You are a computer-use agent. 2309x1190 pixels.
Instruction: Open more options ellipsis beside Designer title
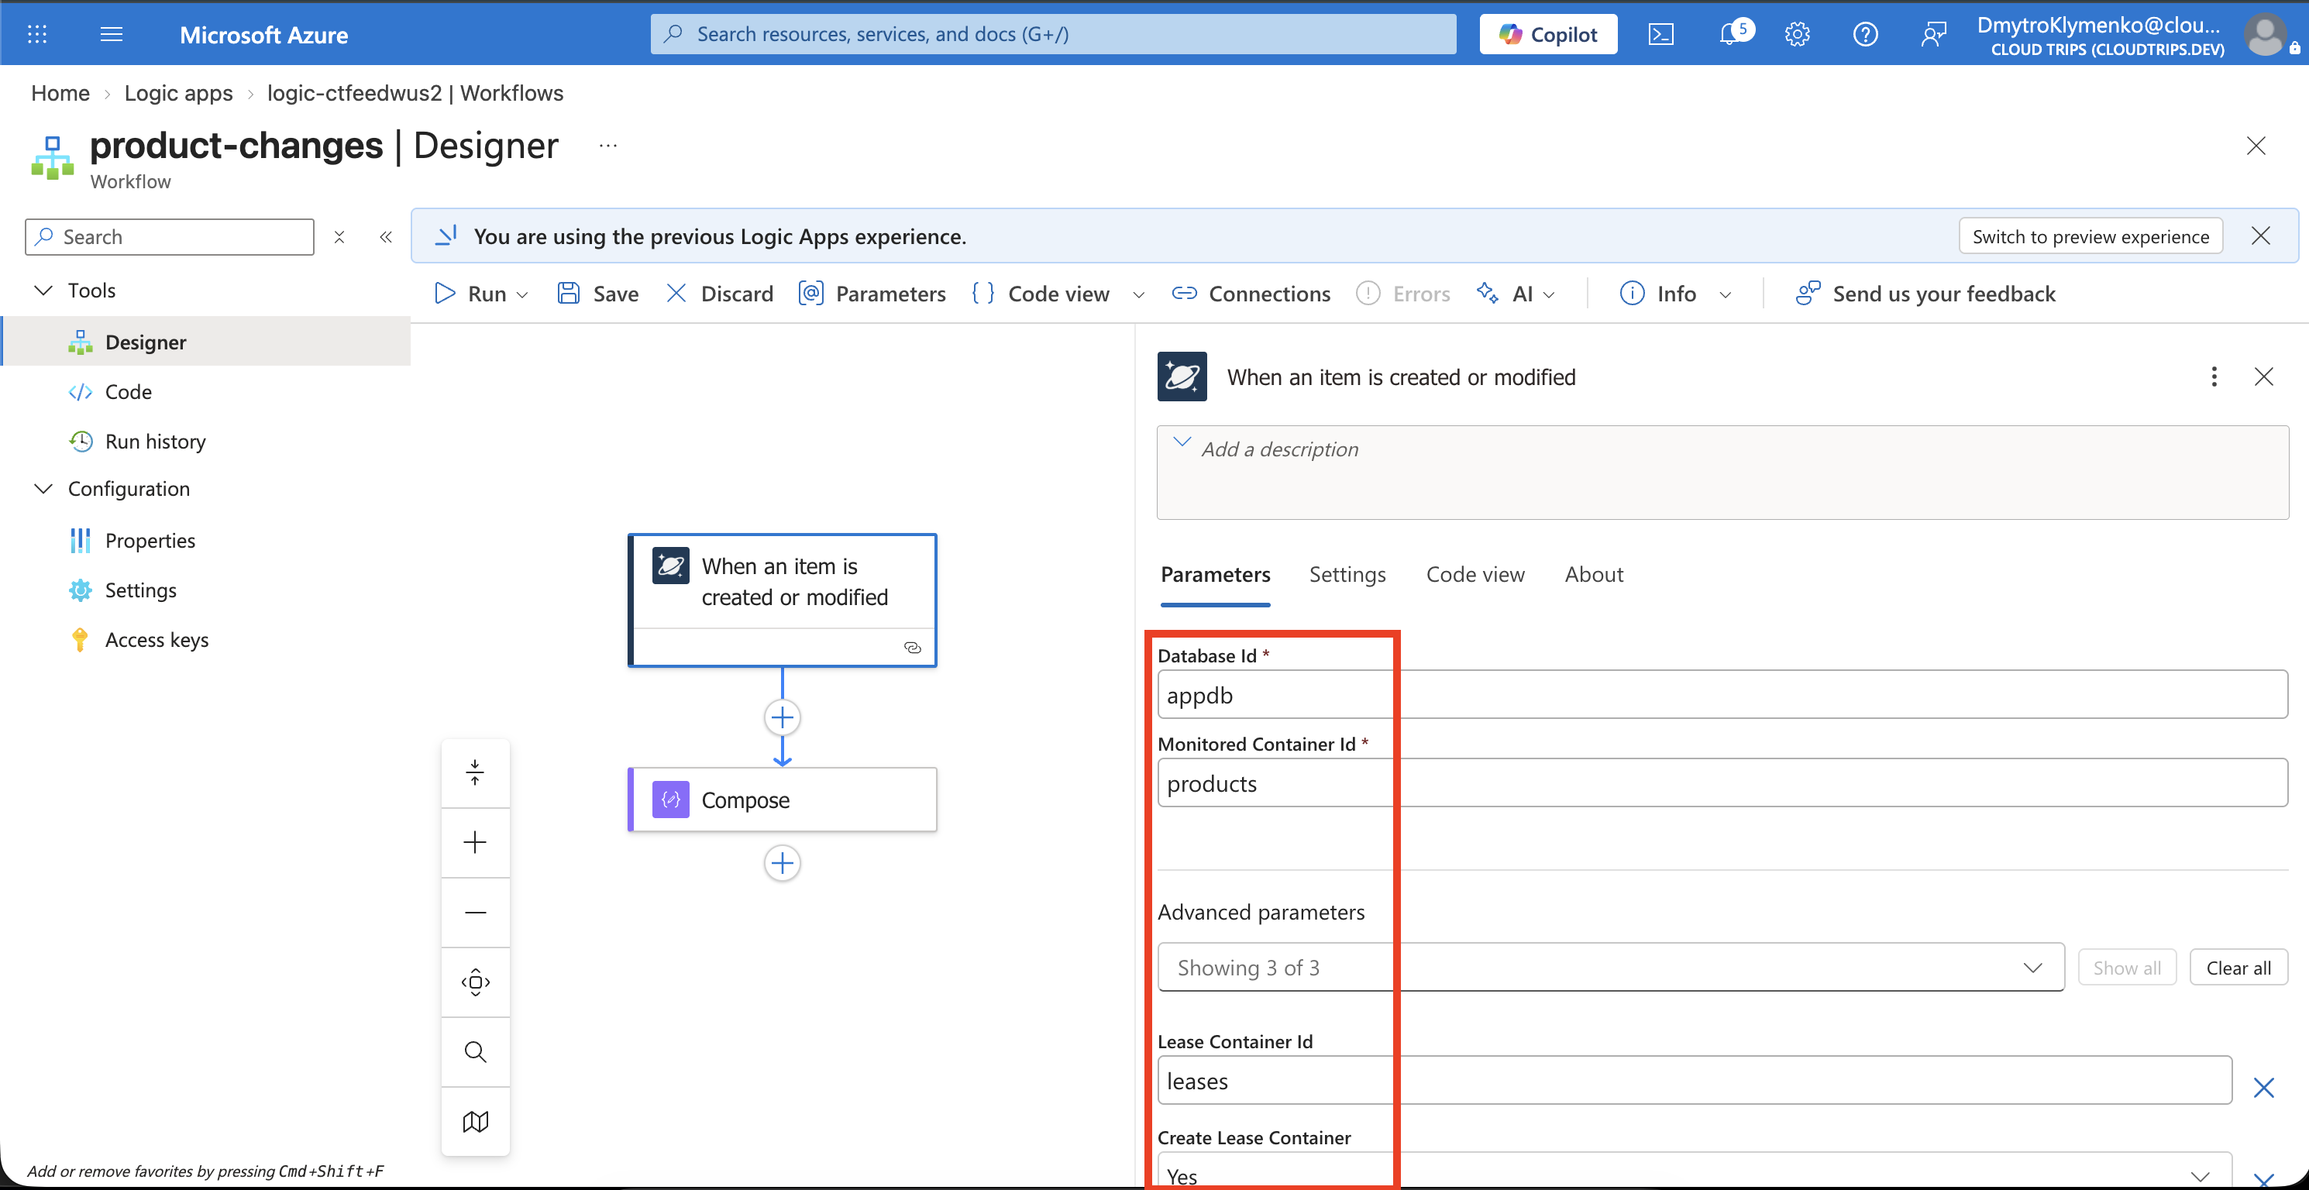[x=607, y=145]
